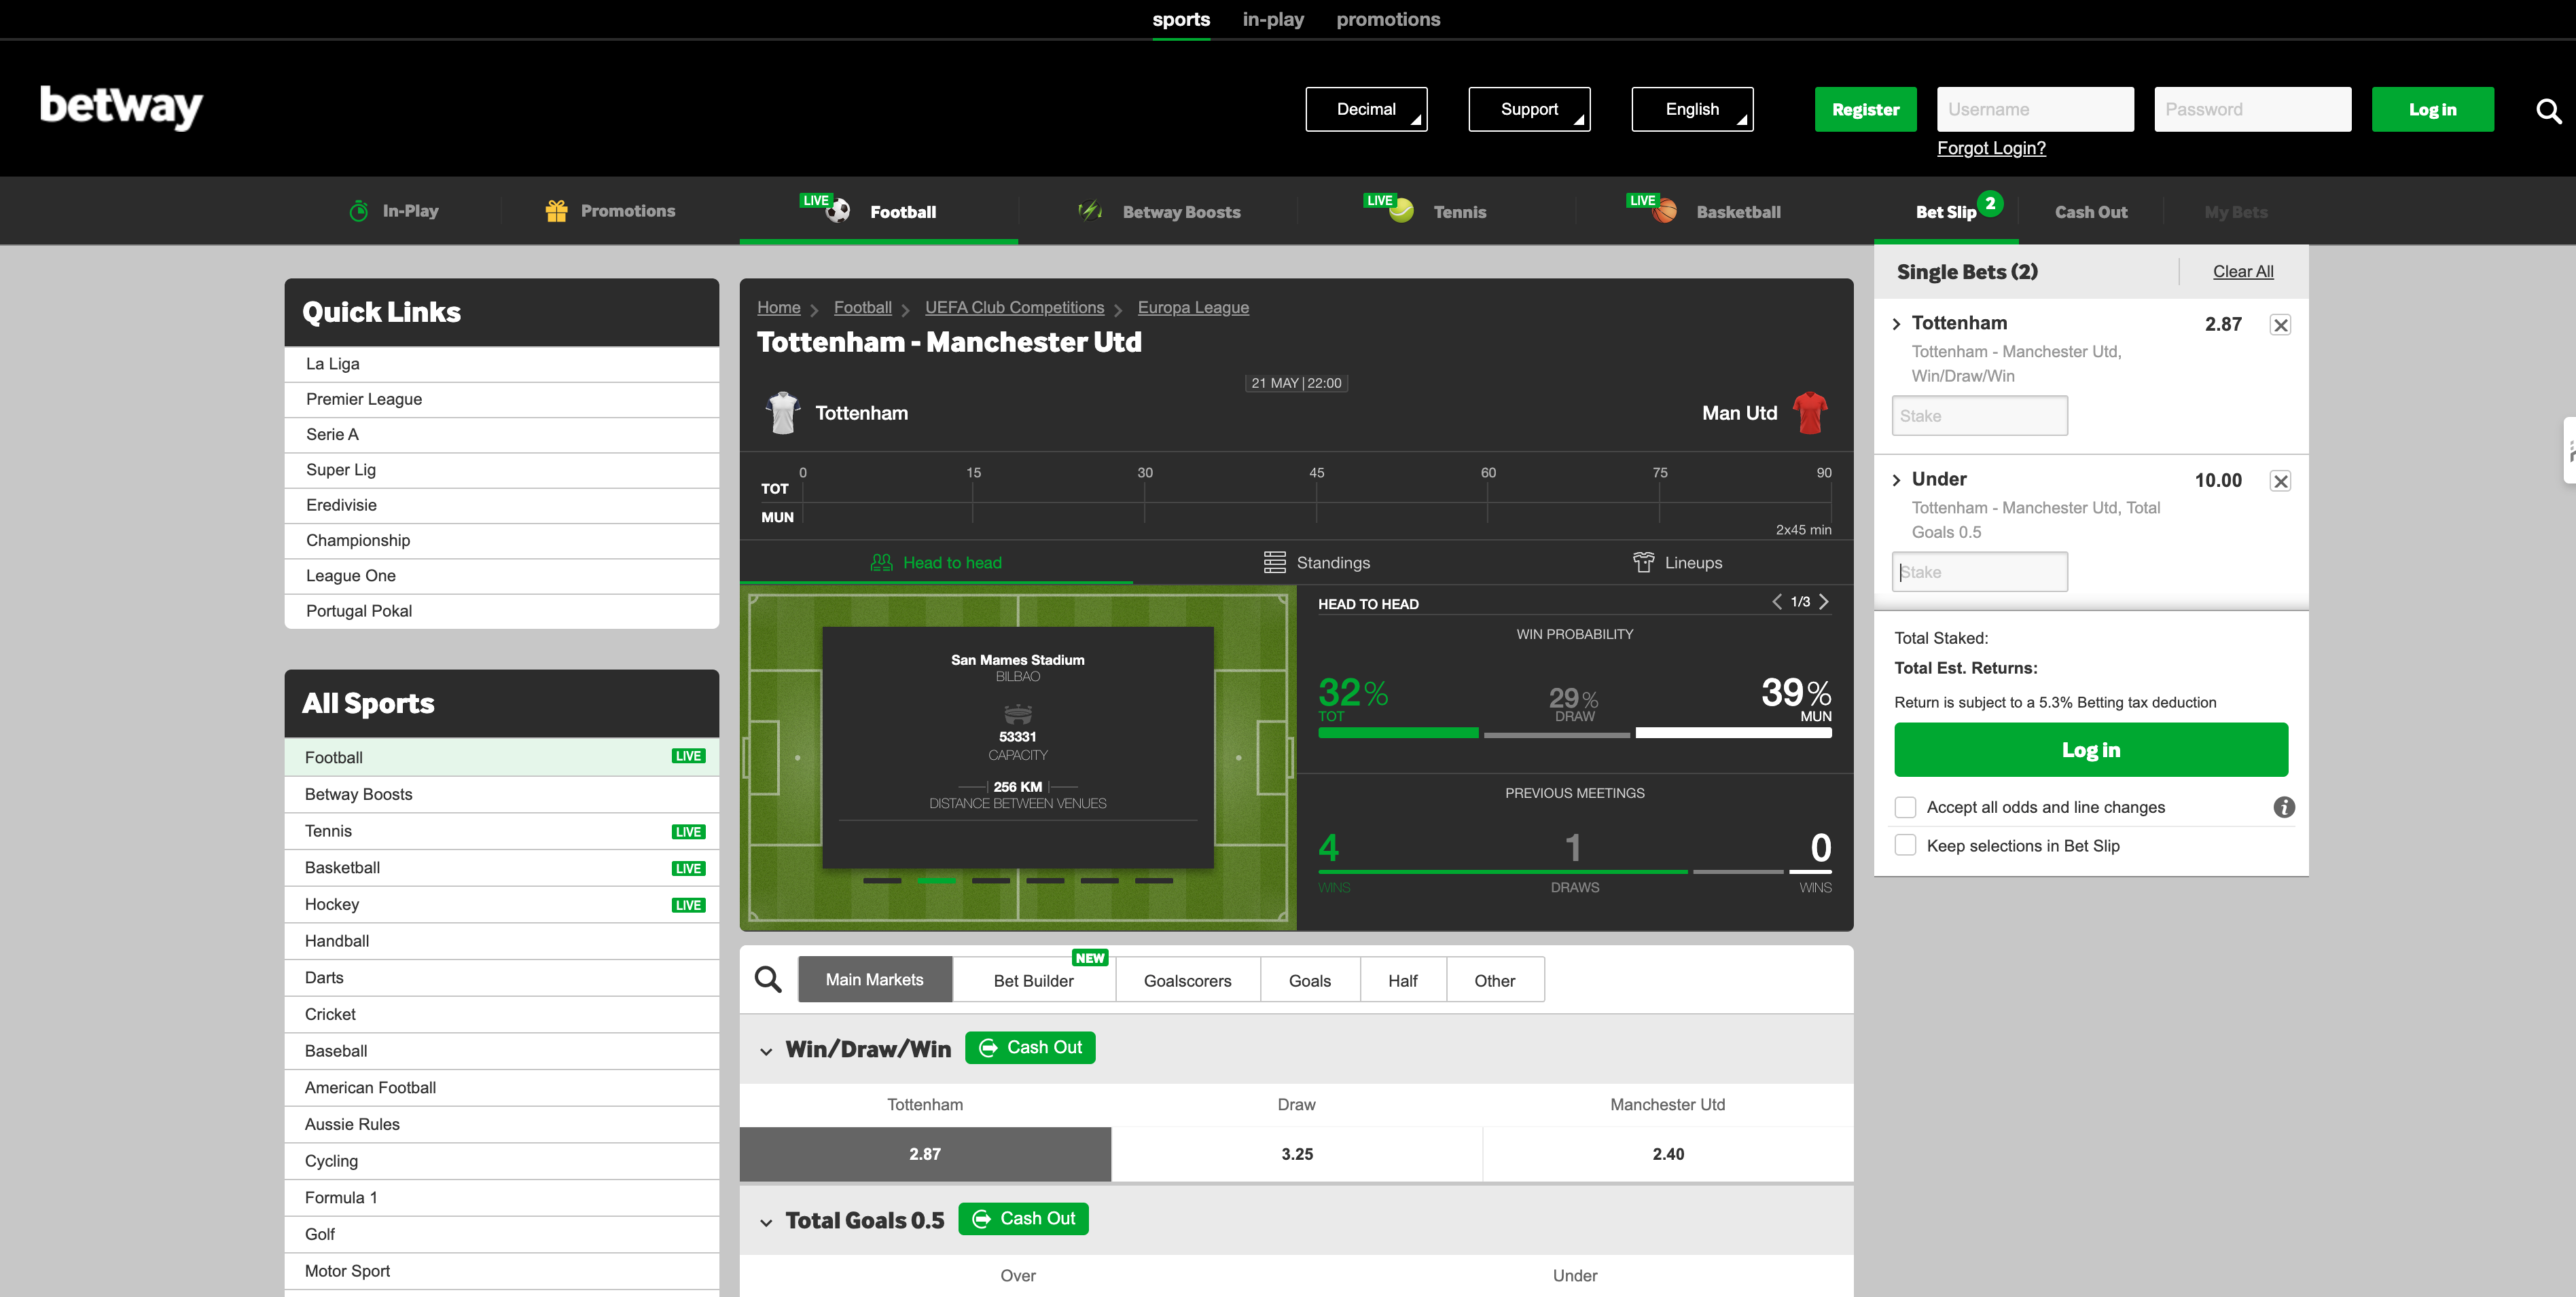Click the Log in button in header
2576x1297 pixels.
pyautogui.click(x=2432, y=109)
